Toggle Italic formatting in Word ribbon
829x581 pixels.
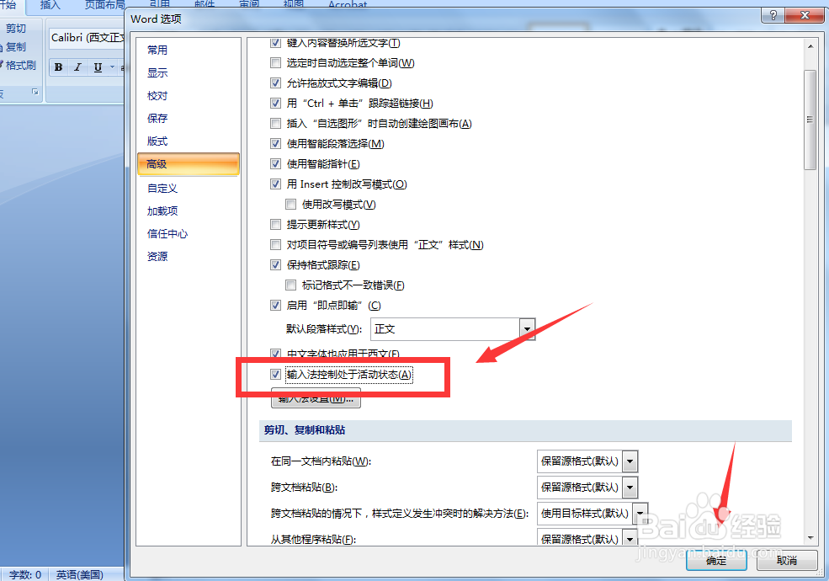77,67
